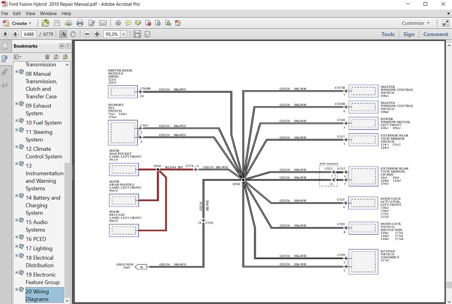Click the scrolling mode fit width icon
Image resolution: width=452 pixels, height=304 pixels.
[137, 34]
